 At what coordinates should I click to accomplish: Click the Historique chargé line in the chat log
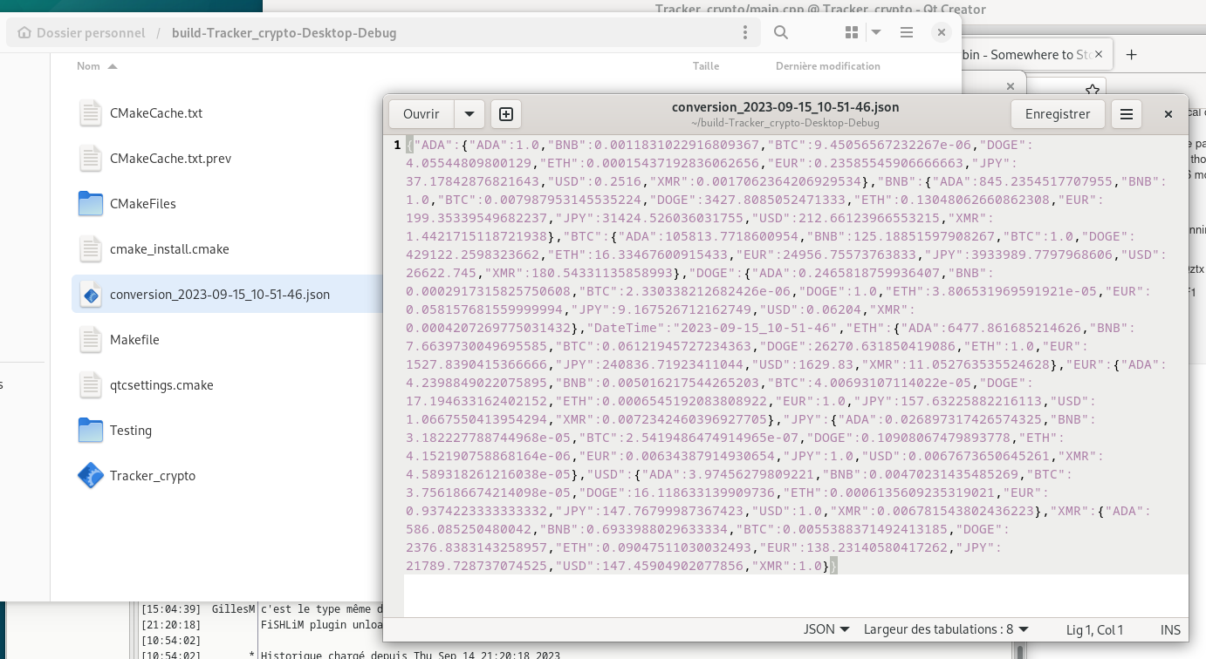click(410, 655)
